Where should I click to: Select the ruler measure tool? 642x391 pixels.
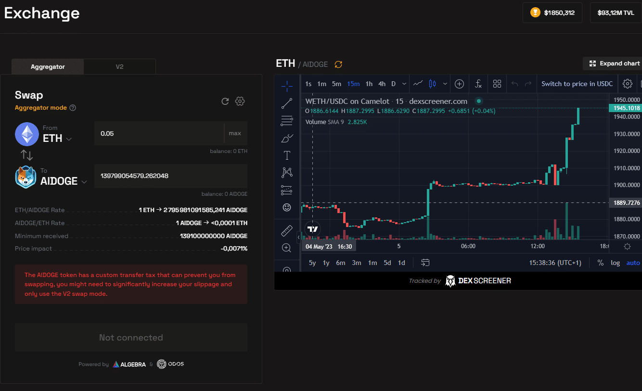tap(287, 231)
